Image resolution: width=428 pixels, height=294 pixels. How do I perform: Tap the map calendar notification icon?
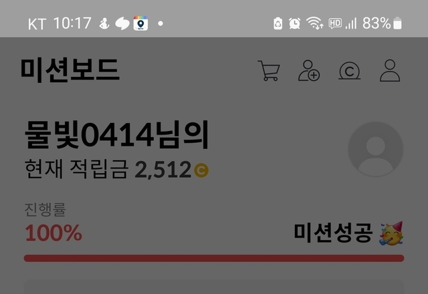pos(140,23)
